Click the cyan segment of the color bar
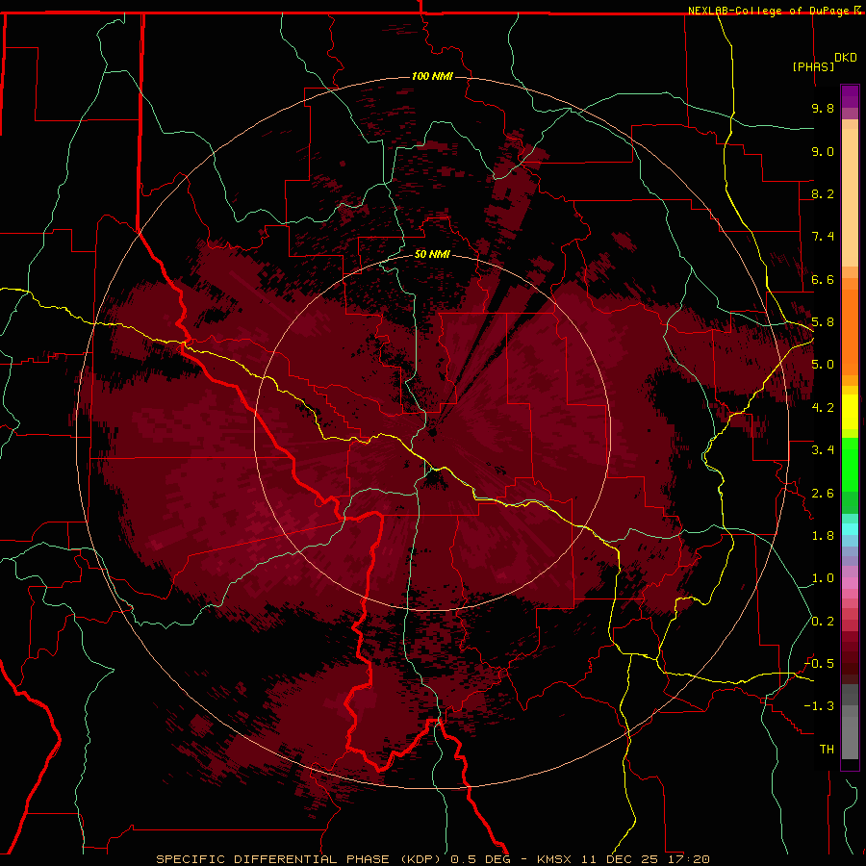Image resolution: width=866 pixels, height=866 pixels. [x=850, y=529]
